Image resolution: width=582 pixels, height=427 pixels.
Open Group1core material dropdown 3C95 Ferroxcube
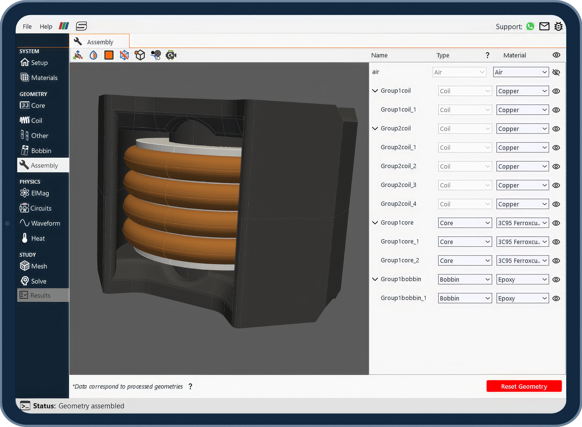pos(522,223)
